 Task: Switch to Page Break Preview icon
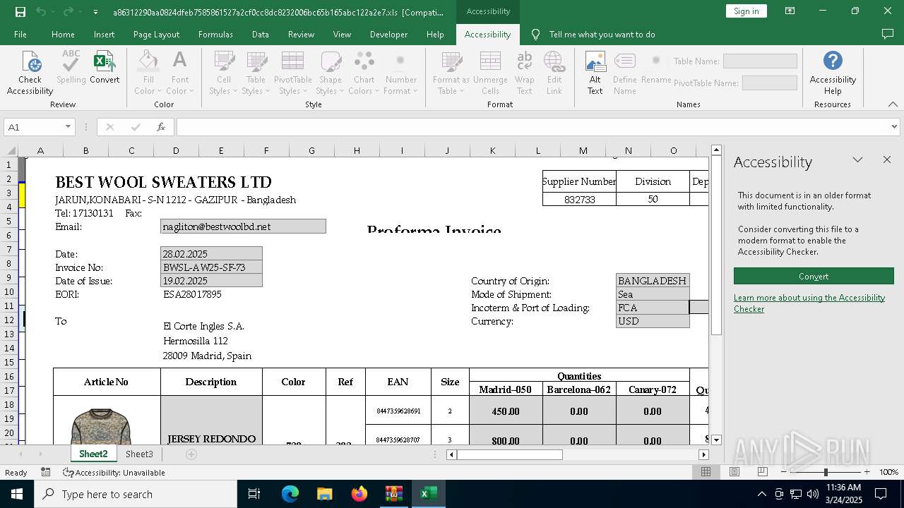coord(762,472)
